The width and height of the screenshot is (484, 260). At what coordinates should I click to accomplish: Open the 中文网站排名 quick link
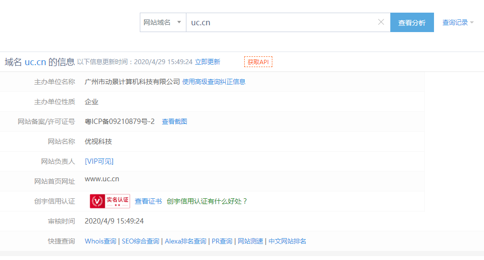[287, 241]
